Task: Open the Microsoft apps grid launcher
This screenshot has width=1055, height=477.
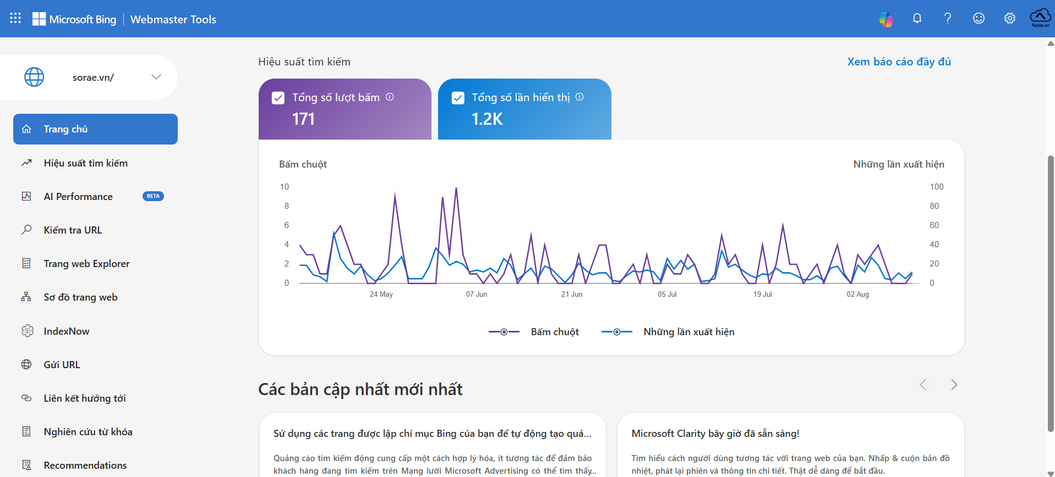Action: coord(15,18)
